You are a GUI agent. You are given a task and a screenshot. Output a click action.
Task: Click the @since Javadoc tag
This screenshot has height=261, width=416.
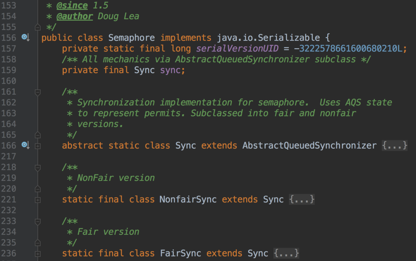click(x=72, y=5)
